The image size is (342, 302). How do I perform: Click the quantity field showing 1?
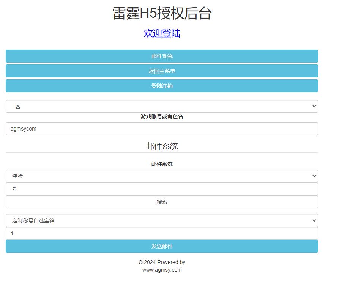(x=162, y=233)
